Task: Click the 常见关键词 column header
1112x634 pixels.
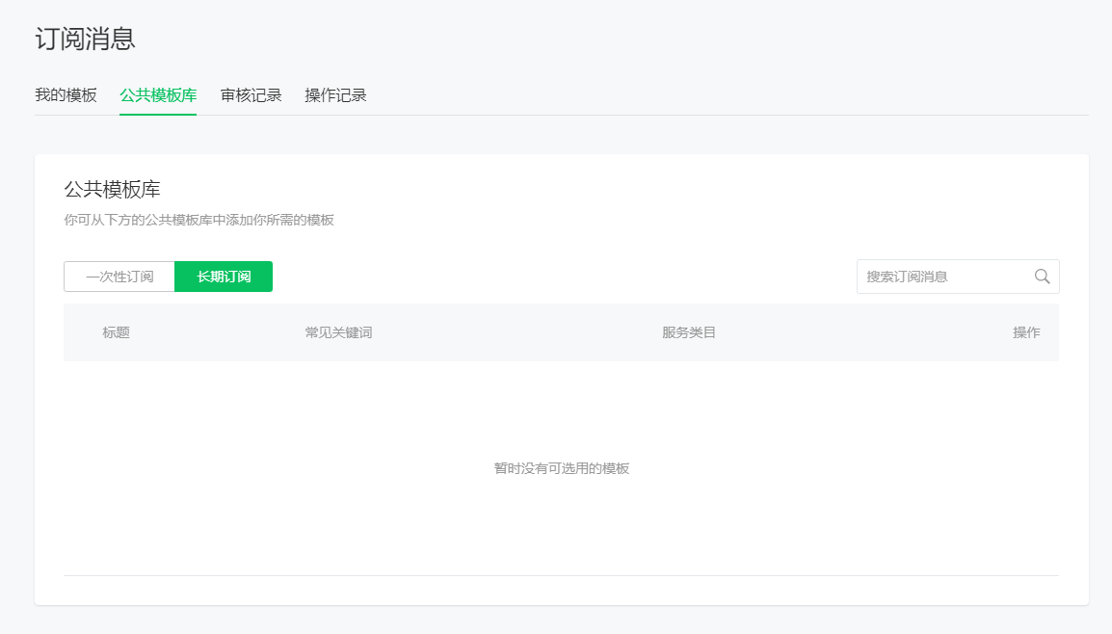Action: [338, 332]
